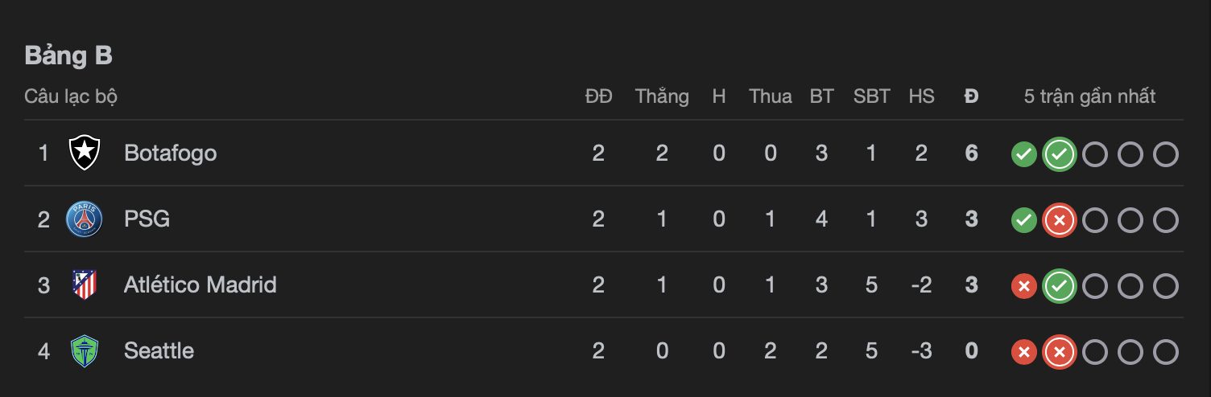
Task: Click the Botafogo club crest icon
Action: pos(85,153)
